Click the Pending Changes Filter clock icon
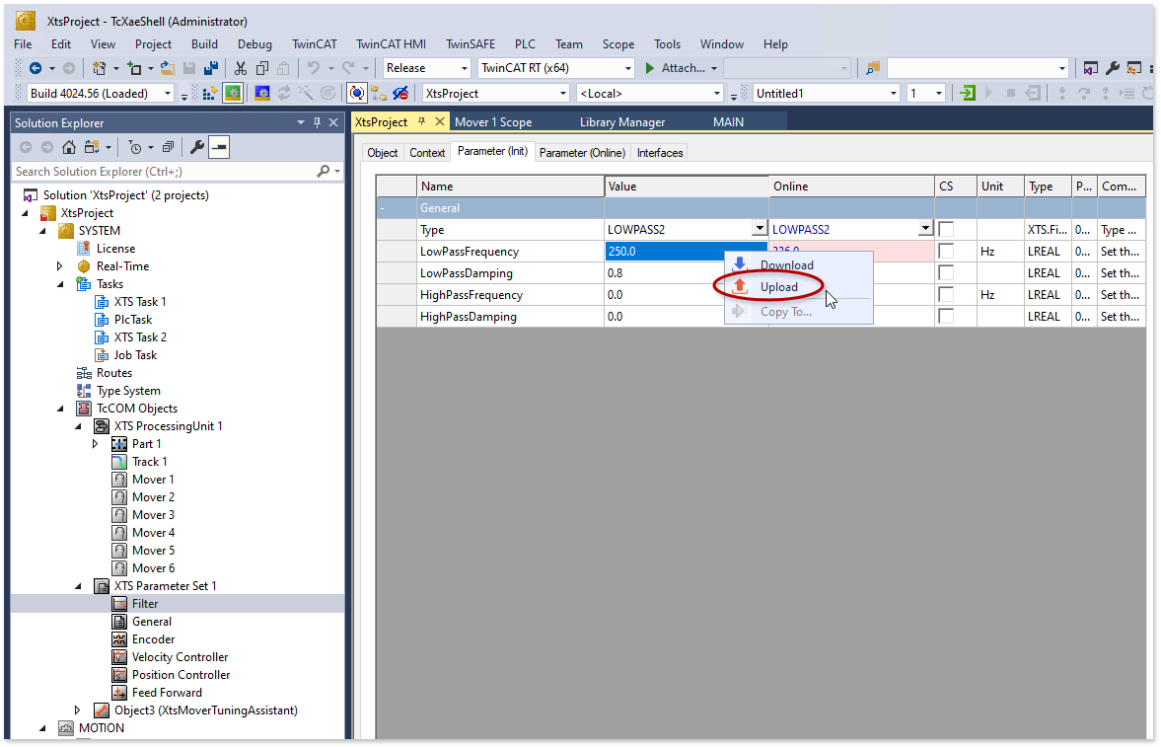The height and width of the screenshot is (747, 1161). 135,147
